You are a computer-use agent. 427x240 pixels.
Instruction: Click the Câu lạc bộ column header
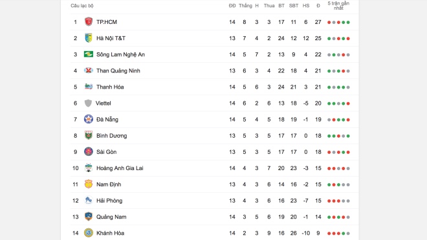tap(82, 6)
